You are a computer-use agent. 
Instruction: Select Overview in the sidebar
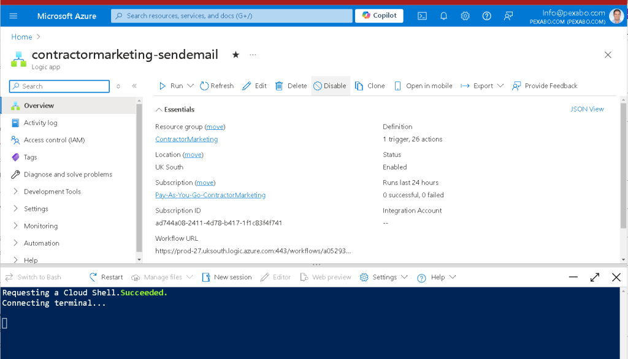click(x=69, y=105)
